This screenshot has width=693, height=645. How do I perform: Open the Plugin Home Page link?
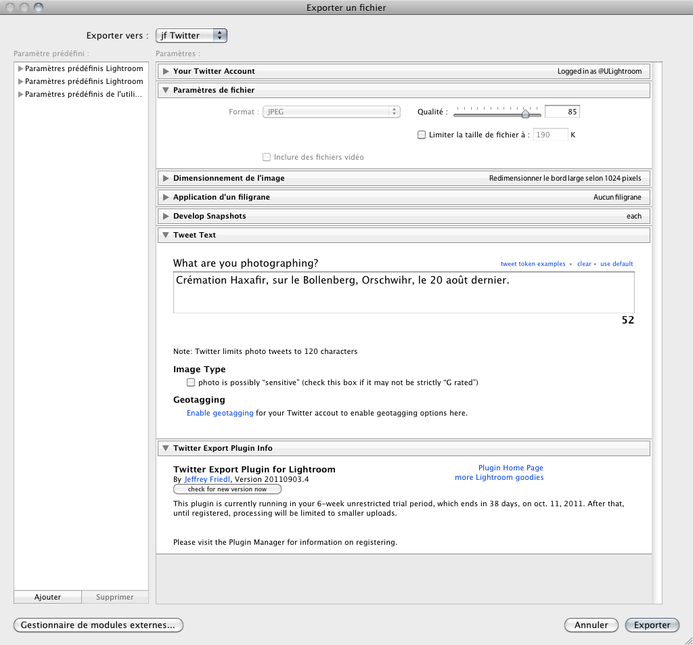[x=511, y=468]
